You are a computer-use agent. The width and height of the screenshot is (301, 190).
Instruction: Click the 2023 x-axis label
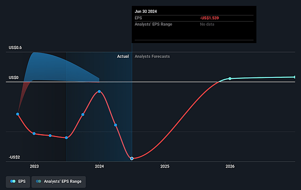[x=34, y=166]
